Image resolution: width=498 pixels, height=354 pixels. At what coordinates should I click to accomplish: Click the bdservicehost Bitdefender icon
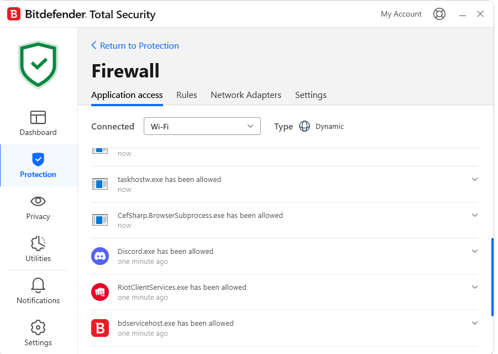click(x=100, y=328)
